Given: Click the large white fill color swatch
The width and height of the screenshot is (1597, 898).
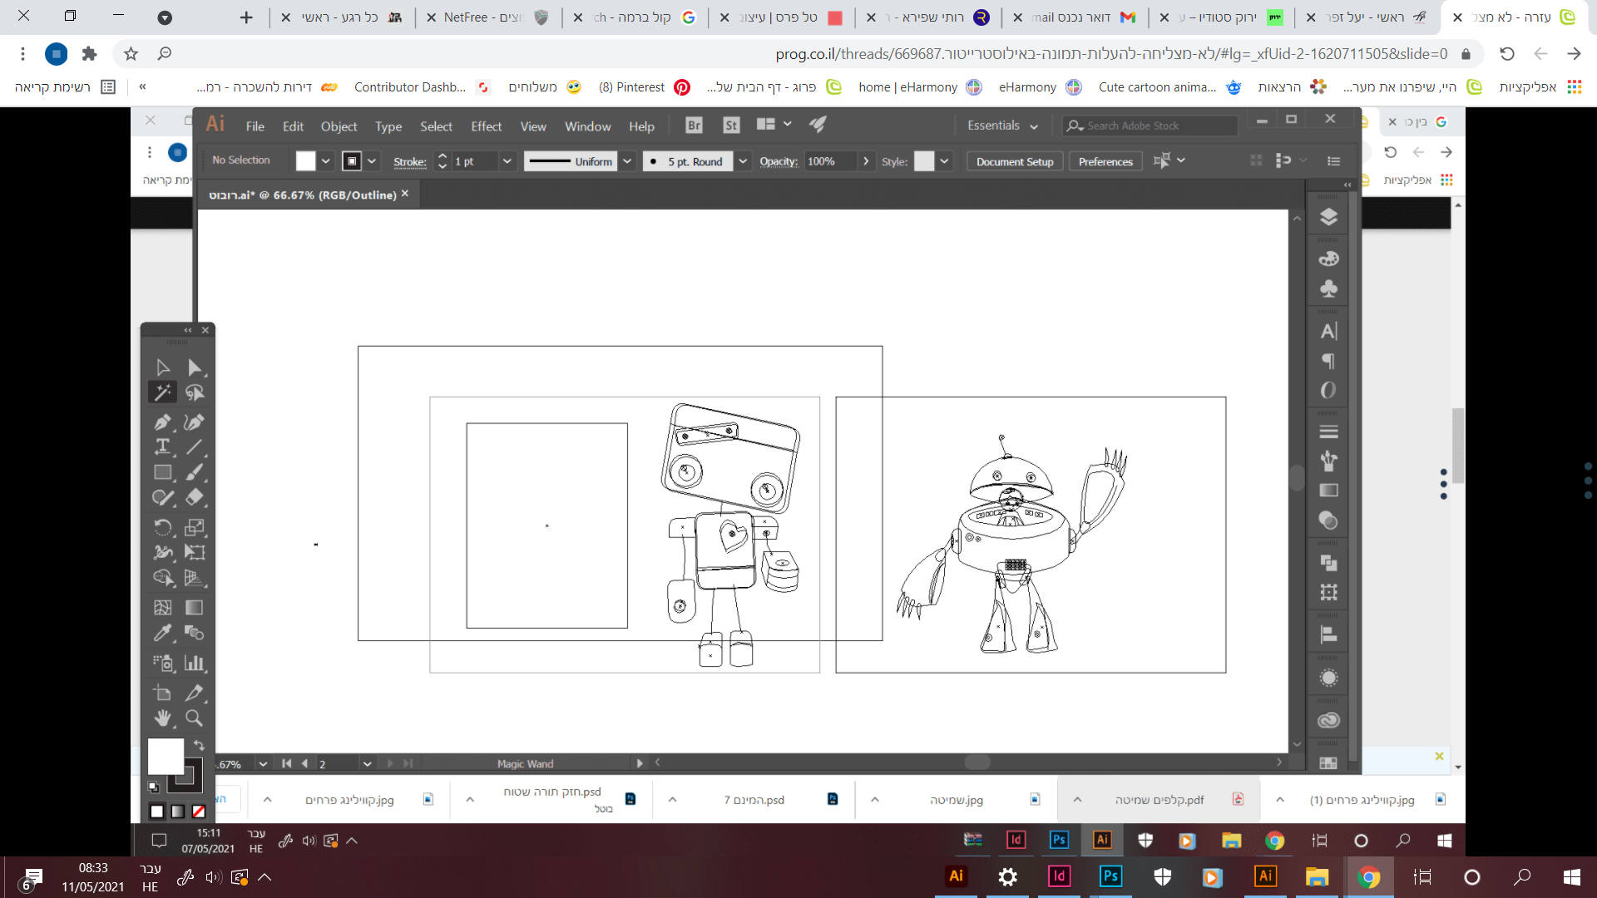Looking at the screenshot, I should pyautogui.click(x=166, y=756).
